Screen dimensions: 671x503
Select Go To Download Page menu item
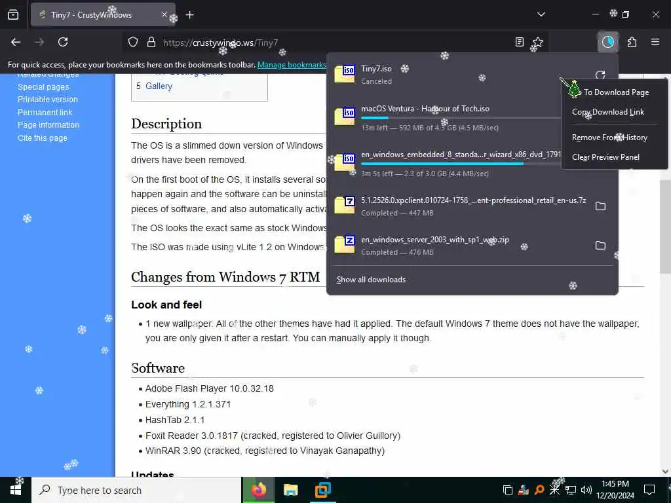(x=615, y=92)
